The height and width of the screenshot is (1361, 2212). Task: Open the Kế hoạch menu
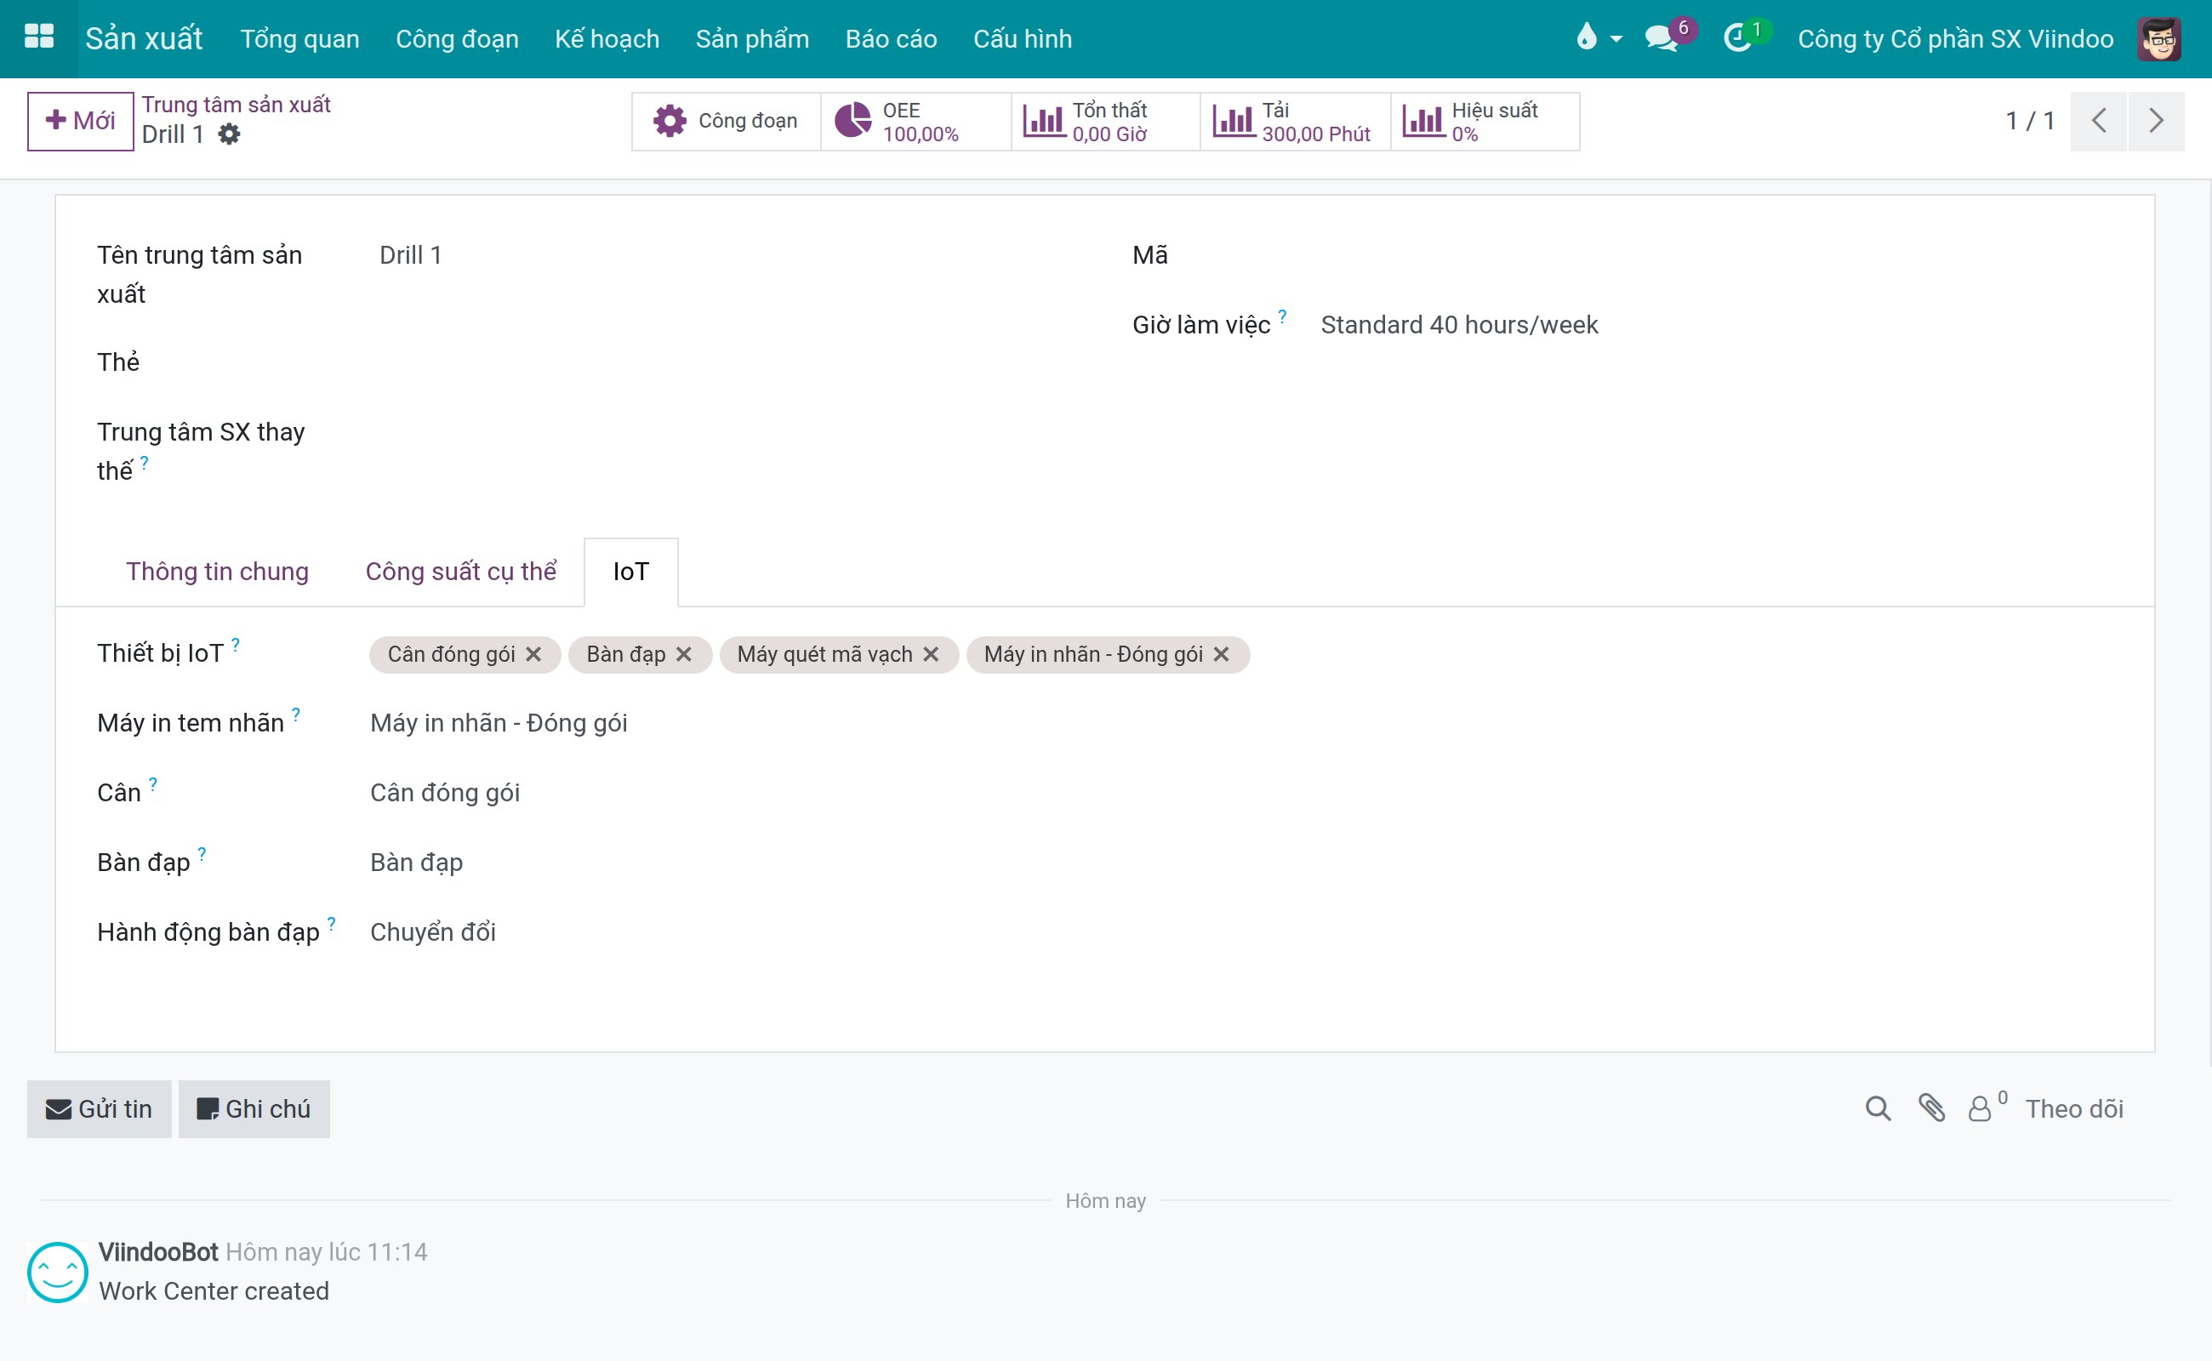point(607,39)
